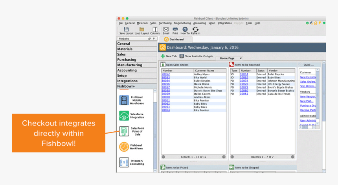Open the Columns toolbar tool
The image size is (338, 185).
tap(155, 29)
